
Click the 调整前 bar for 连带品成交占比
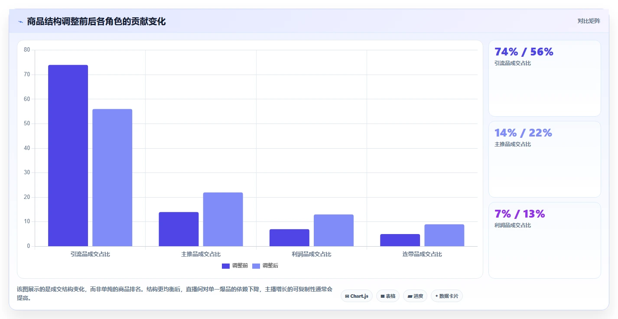click(400, 240)
